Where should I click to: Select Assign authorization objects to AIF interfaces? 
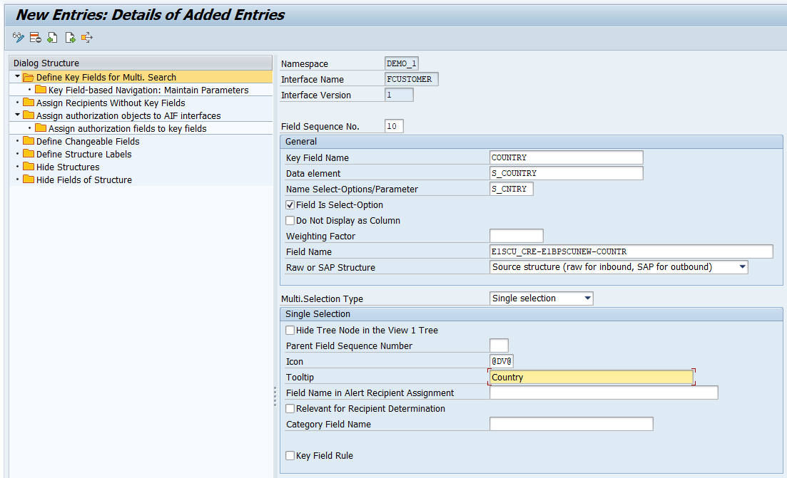[x=128, y=115]
